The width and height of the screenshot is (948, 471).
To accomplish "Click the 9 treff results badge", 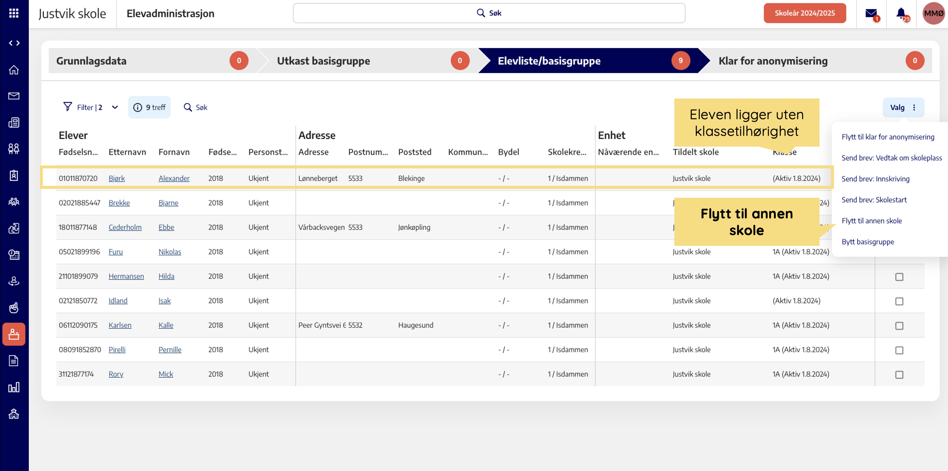I will click(149, 107).
